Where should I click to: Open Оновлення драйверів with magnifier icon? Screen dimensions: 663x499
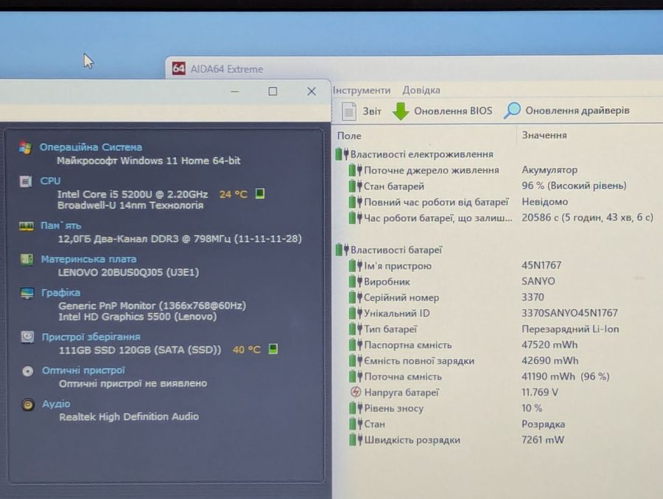pos(566,111)
